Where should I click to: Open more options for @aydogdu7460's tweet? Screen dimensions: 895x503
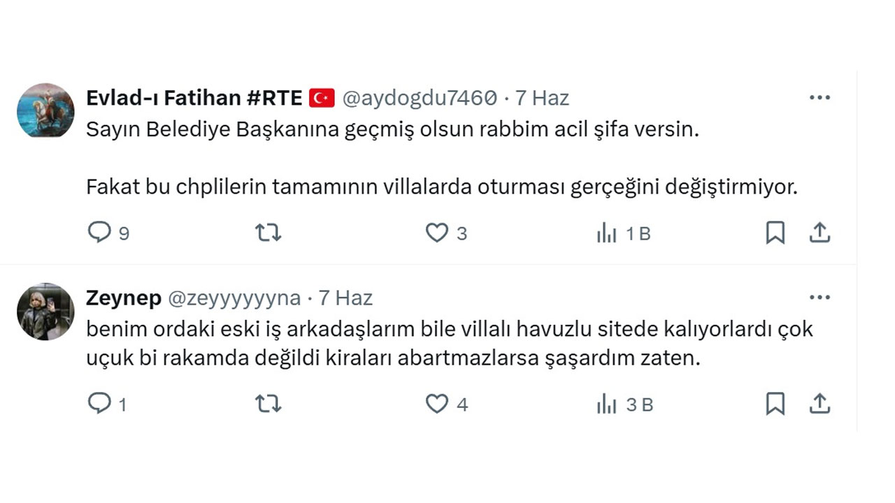(x=819, y=98)
